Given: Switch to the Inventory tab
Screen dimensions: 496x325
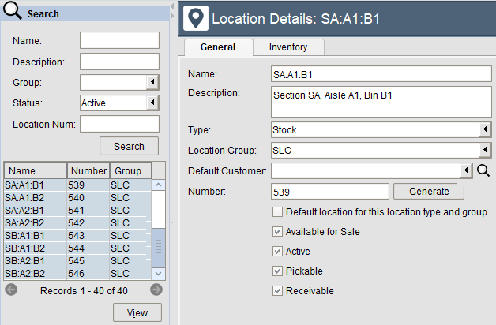Looking at the screenshot, I should point(288,47).
